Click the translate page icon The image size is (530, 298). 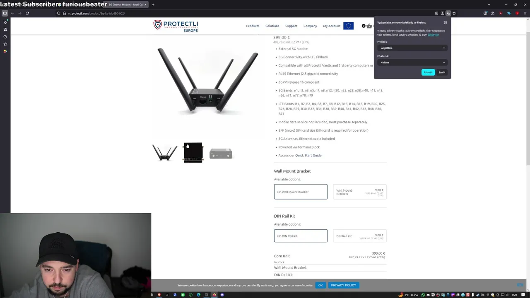tap(448, 13)
